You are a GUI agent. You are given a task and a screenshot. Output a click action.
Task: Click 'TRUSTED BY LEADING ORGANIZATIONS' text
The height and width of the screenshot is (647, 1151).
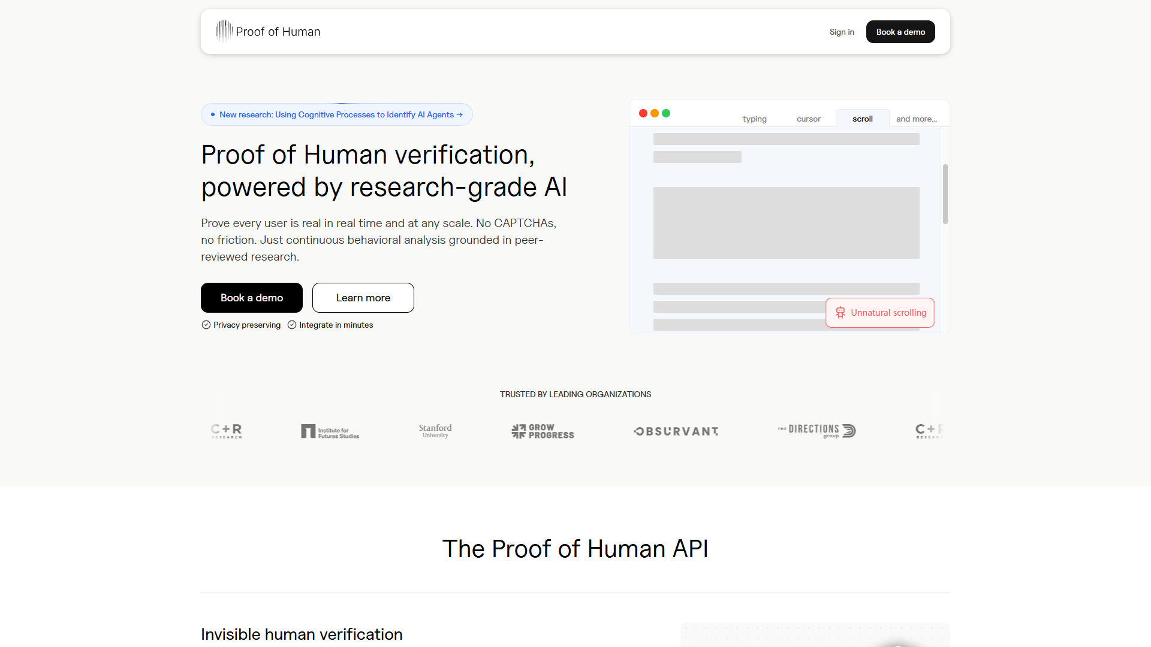[x=575, y=394]
